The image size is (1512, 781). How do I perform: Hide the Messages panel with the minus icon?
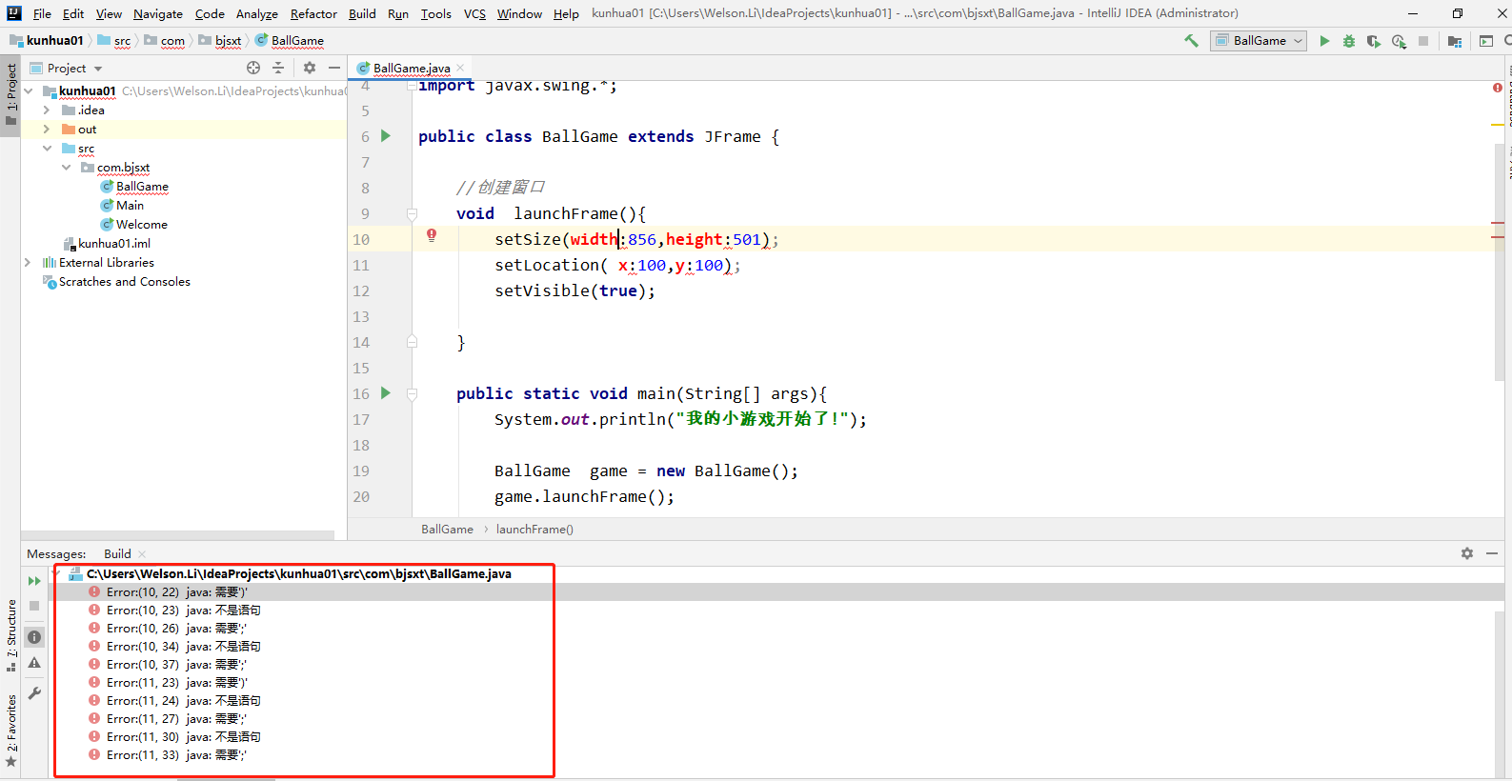1492,553
